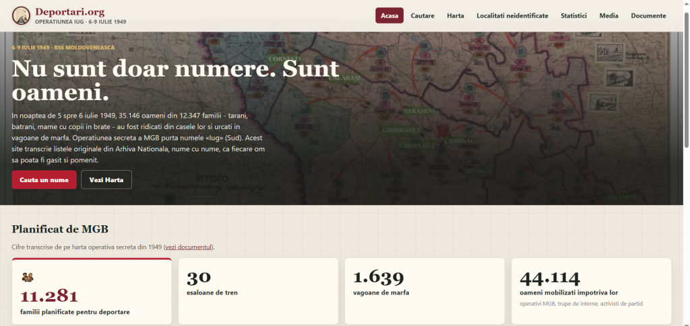This screenshot has height=326, width=690.
Task: Open the Media menu item
Action: pos(608,15)
